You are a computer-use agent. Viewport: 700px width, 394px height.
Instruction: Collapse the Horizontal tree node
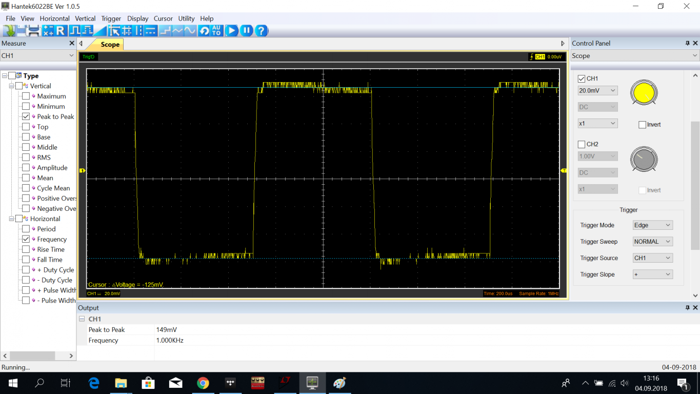click(12, 219)
